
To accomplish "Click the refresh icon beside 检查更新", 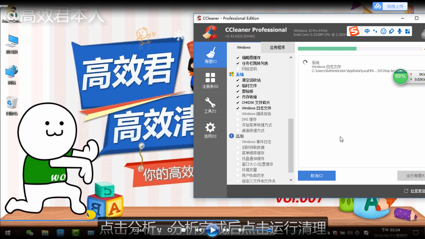I will coord(406,191).
